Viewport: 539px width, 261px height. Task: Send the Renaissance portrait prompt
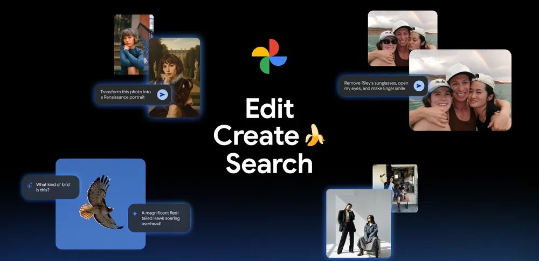[162, 95]
